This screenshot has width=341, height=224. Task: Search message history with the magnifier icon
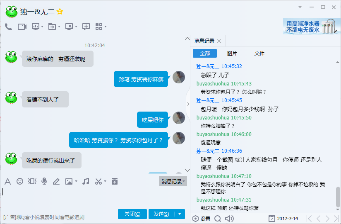coord(218,219)
